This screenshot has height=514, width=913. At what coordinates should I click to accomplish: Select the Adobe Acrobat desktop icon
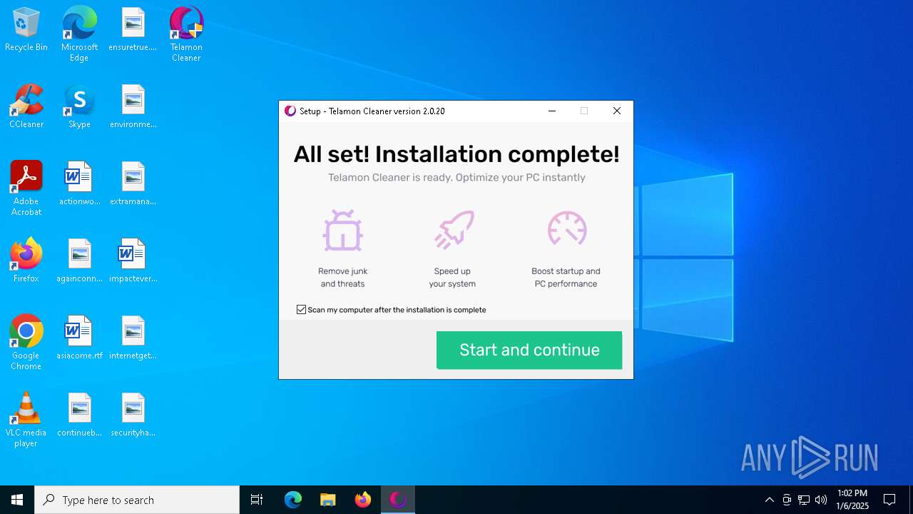tap(26, 188)
